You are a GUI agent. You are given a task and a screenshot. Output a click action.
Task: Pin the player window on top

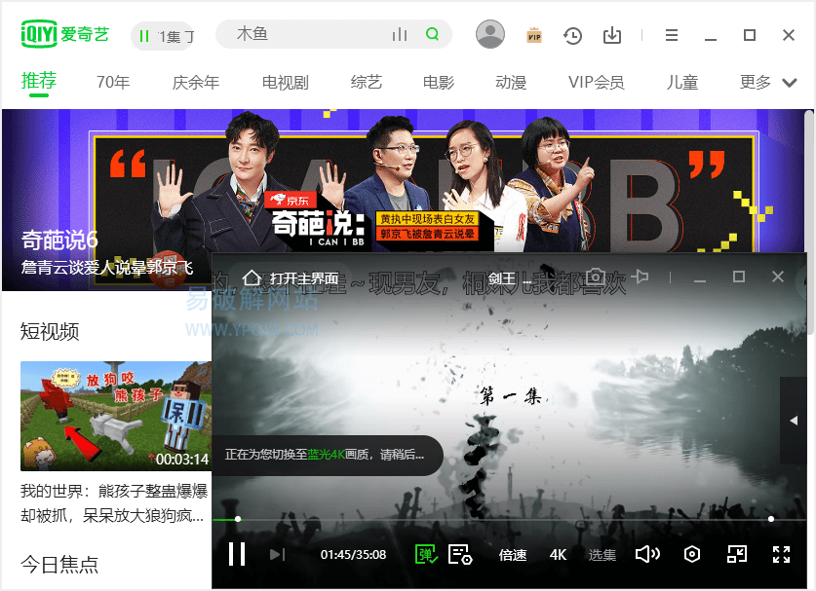click(640, 277)
